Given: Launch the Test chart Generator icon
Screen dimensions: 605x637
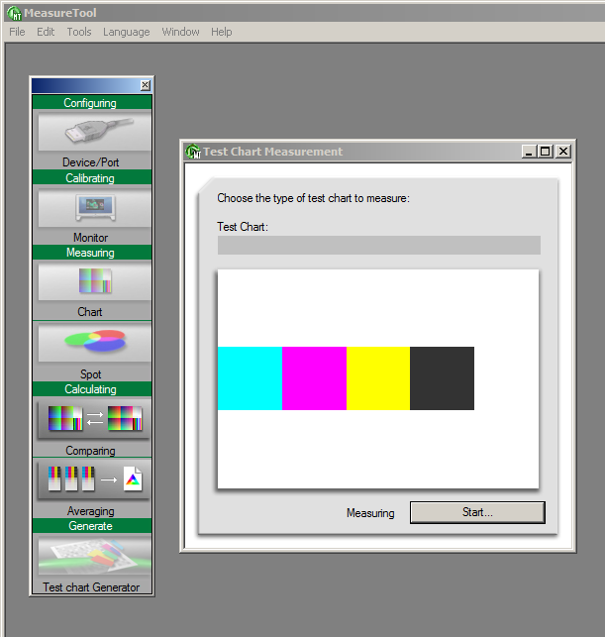Looking at the screenshot, I should pos(94,556).
